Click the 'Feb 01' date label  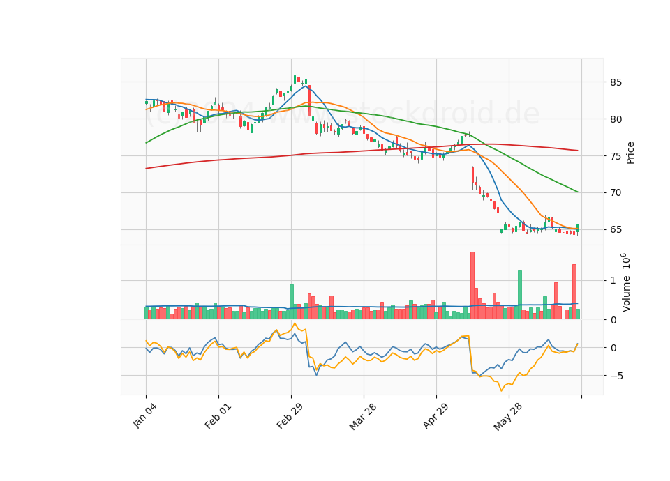[218, 415]
